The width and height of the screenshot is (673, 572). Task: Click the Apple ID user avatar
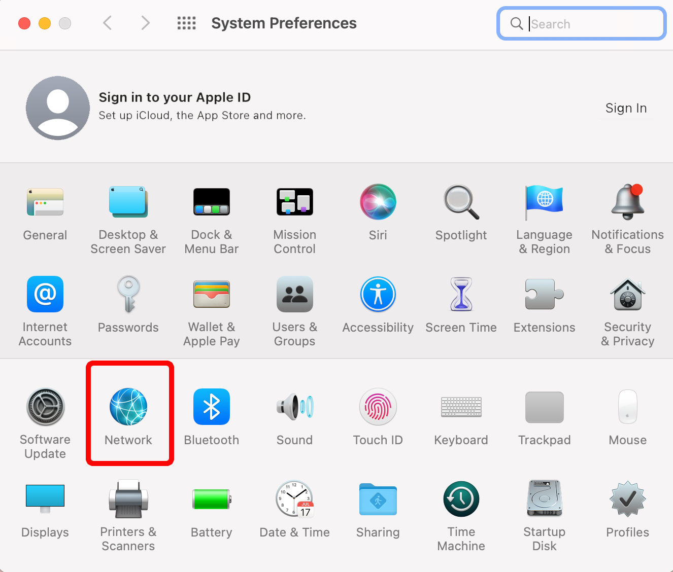point(58,108)
